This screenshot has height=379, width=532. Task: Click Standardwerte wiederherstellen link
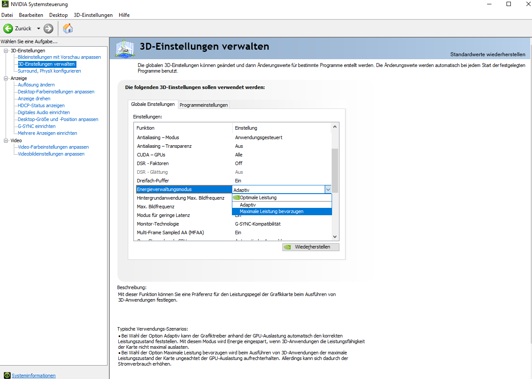[x=488, y=54]
